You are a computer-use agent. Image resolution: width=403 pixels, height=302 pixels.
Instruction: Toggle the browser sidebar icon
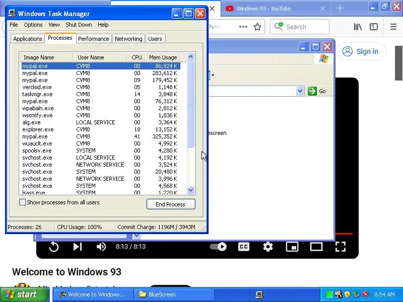click(373, 27)
